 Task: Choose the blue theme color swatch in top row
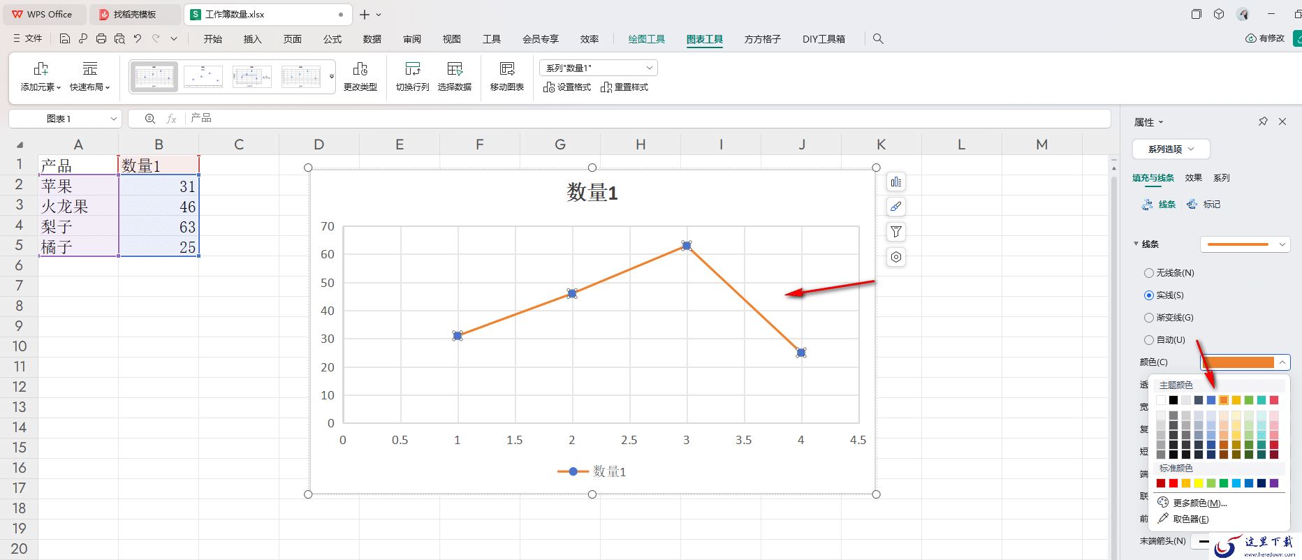pos(1211,400)
